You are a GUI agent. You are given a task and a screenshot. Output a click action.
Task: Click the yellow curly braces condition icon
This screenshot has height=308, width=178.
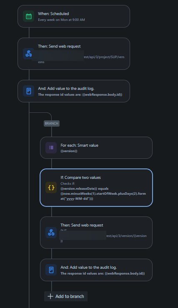(x=51, y=187)
